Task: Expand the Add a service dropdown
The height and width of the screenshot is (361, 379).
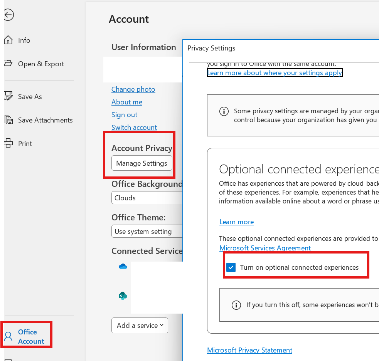Action: click(140, 326)
